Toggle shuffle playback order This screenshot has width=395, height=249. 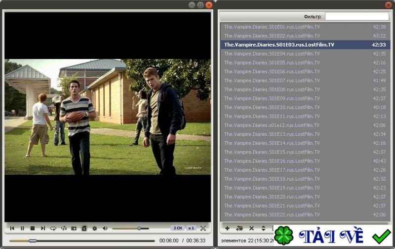pyautogui.click(x=64, y=228)
